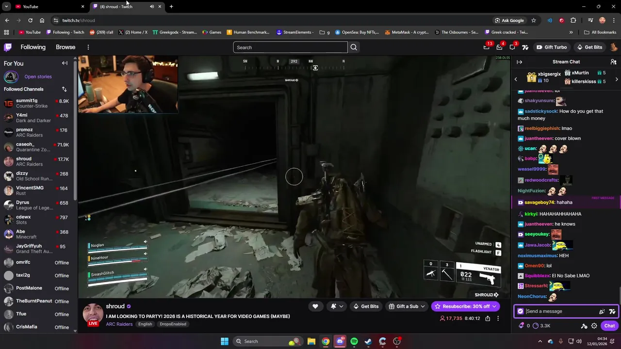Image resolution: width=621 pixels, height=349 pixels.
Task: Open emote picker in chat input
Action: (602, 311)
